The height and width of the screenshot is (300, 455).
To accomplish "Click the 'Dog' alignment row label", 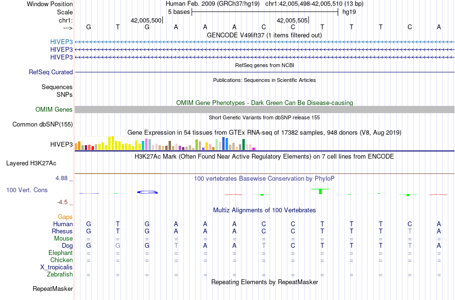I will 68,246.
